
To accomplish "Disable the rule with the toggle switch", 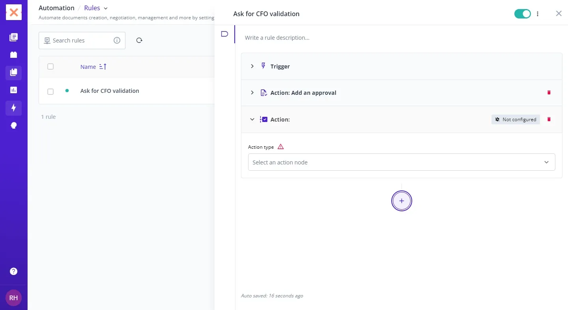I will click(x=522, y=14).
